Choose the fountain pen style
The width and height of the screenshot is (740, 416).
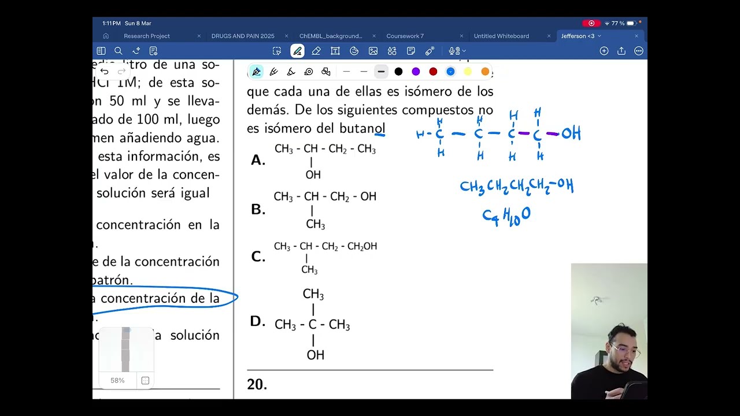257,72
